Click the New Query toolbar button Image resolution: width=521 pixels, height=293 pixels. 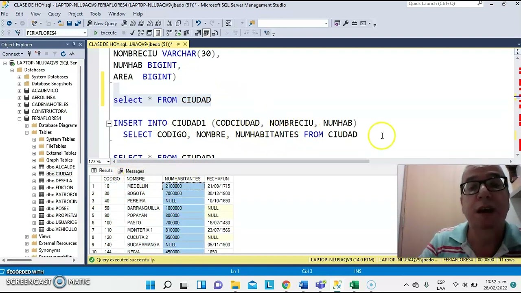(101, 24)
